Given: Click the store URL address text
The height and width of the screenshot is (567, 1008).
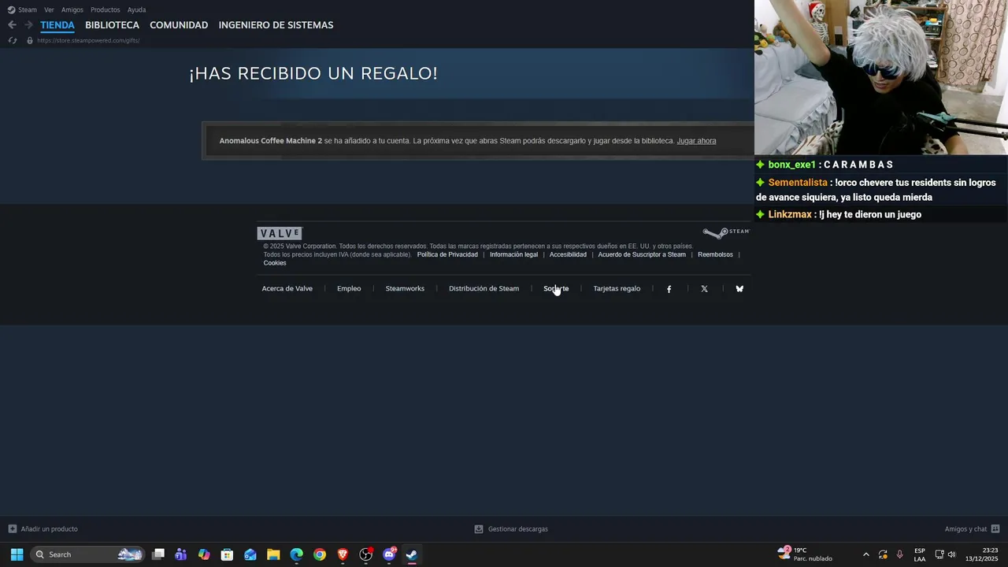Looking at the screenshot, I should (x=88, y=40).
